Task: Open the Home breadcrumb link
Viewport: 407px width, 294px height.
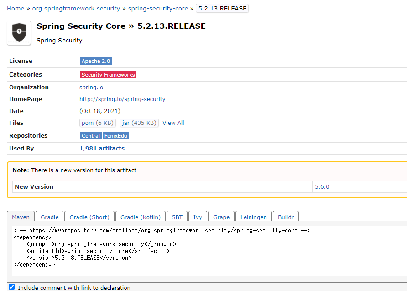Action: [16, 9]
